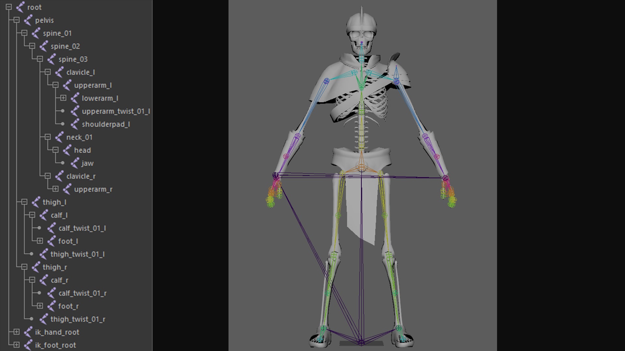The image size is (625, 351).
Task: Click the joint icon next to ik_foot_root
Action: [28, 345]
